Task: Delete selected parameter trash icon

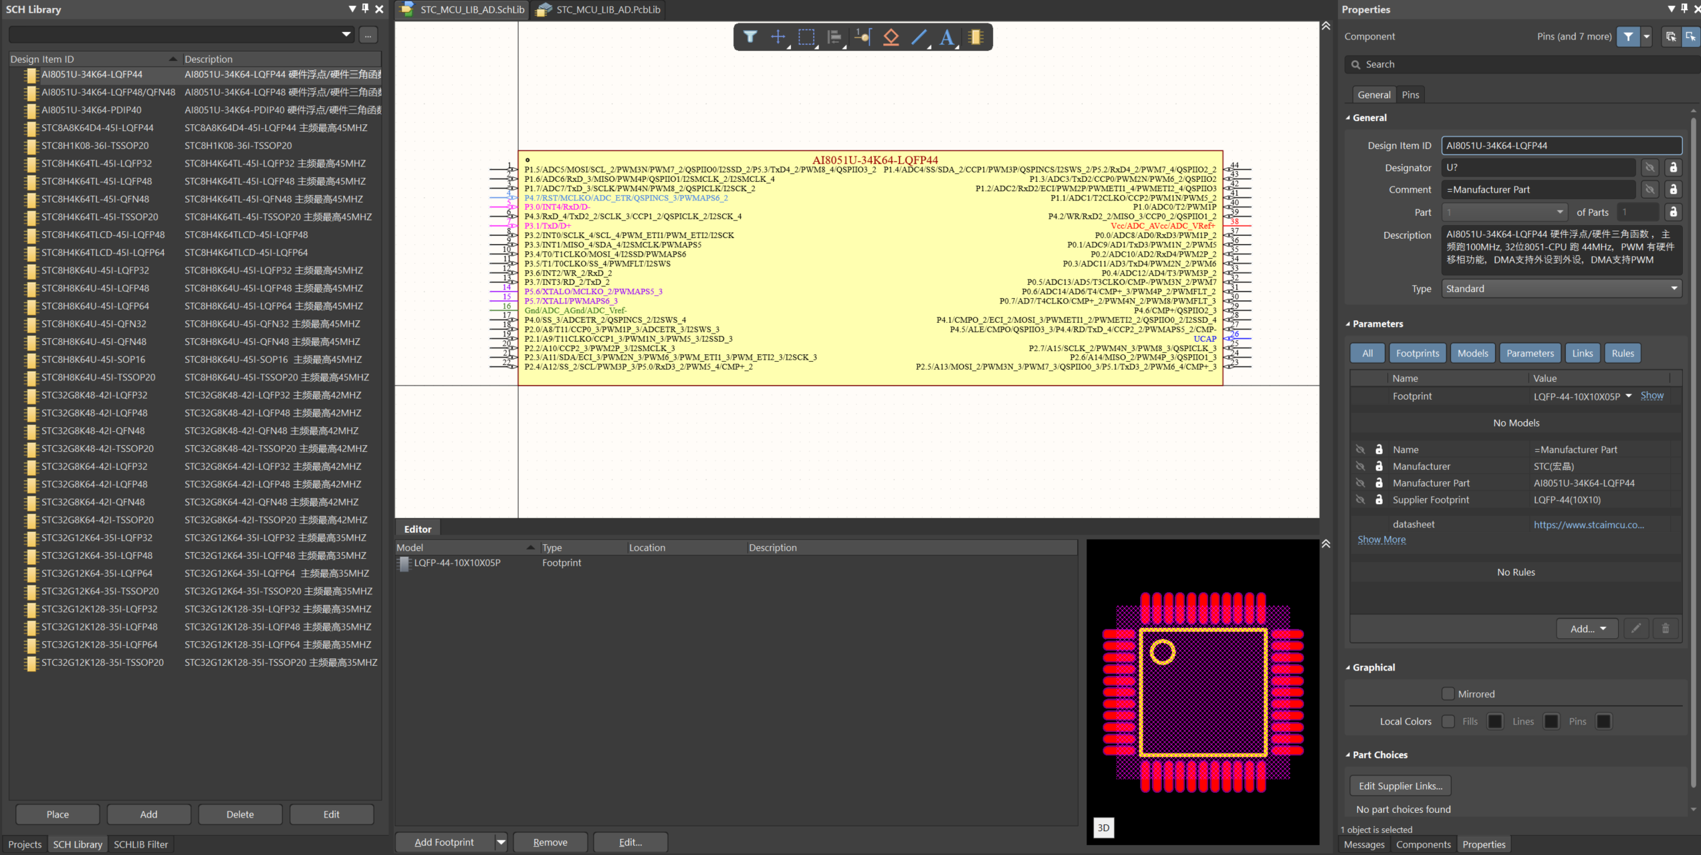Action: [1665, 628]
